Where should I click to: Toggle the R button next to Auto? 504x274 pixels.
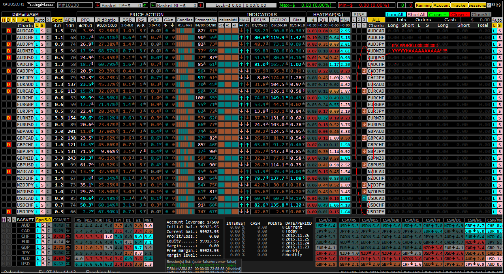pos(48,20)
